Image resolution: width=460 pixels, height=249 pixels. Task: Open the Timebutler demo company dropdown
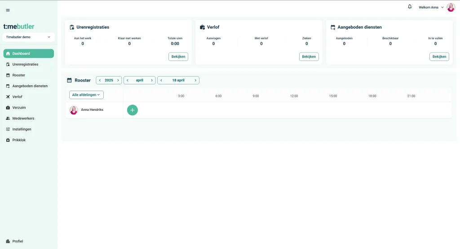point(28,37)
